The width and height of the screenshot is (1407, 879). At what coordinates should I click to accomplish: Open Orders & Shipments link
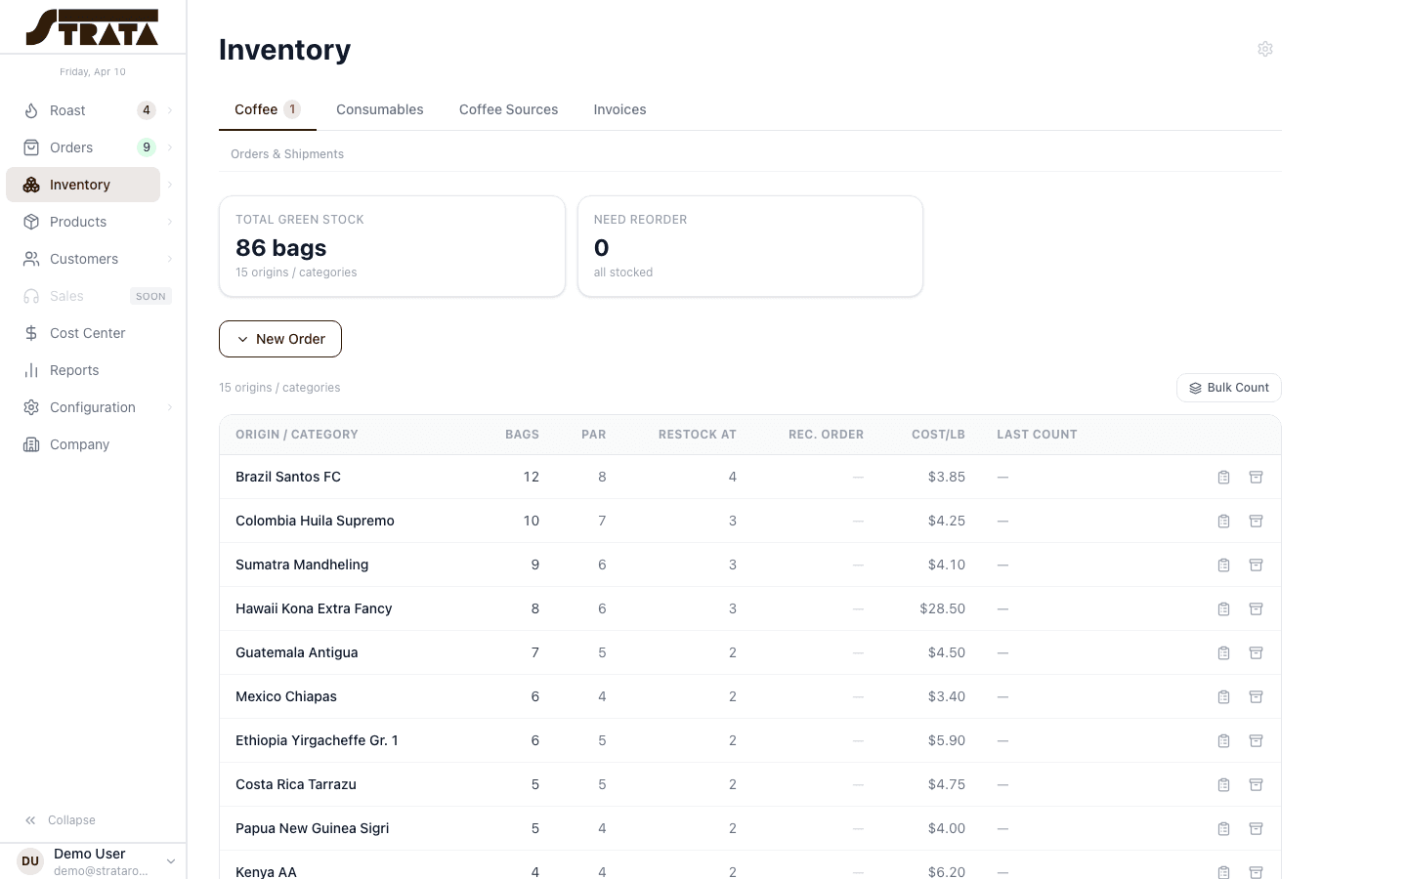(x=287, y=153)
